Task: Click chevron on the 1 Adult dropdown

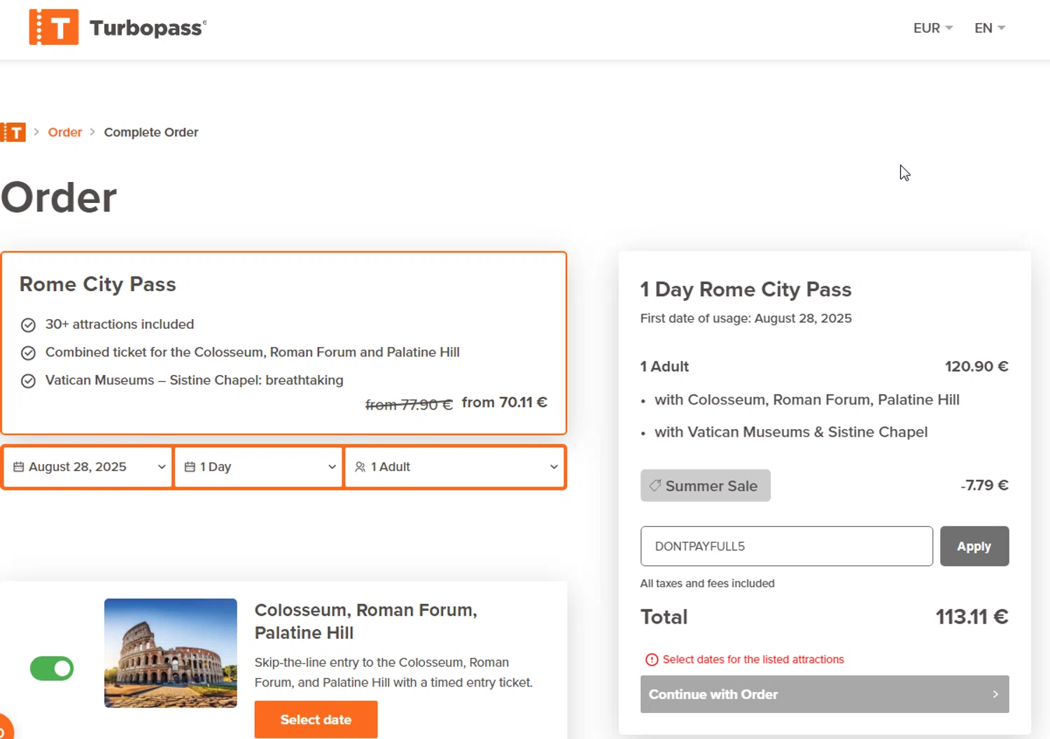Action: coord(554,467)
